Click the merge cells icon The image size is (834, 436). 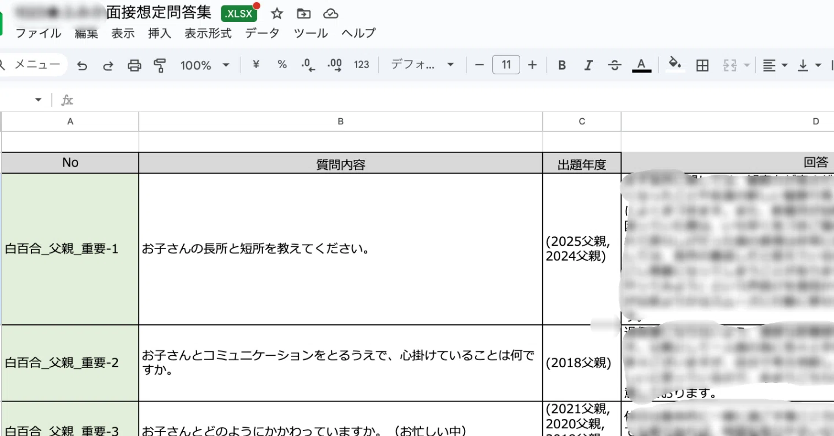(730, 65)
